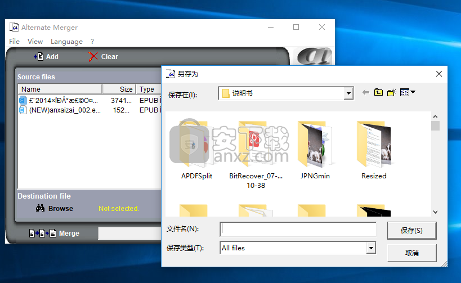Click the Clear button label
This screenshot has width=461, height=283.
[x=109, y=56]
